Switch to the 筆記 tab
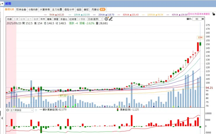 86,10
